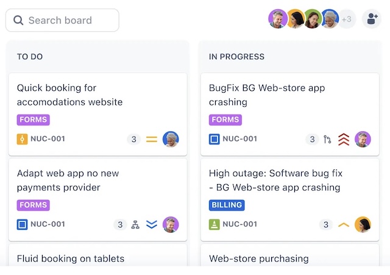Click the highest priority red chevrons on BugFix card
The height and width of the screenshot is (275, 390).
(x=344, y=139)
